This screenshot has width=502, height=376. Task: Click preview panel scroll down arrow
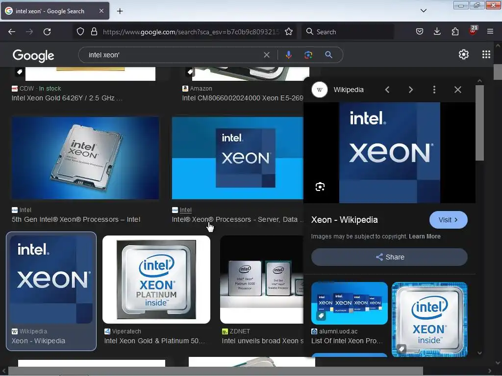(x=479, y=353)
